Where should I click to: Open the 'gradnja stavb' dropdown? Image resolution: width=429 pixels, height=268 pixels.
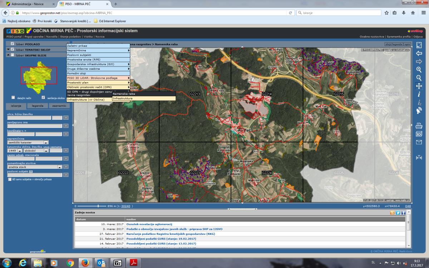60,167
